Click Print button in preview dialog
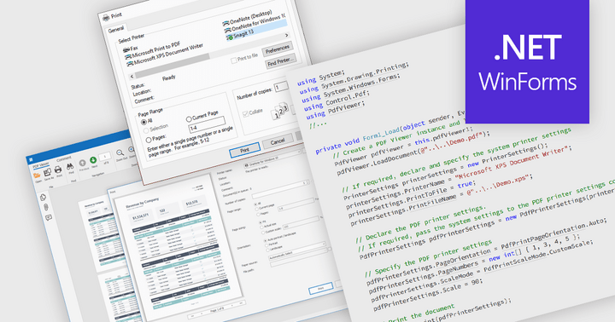 coord(320,289)
